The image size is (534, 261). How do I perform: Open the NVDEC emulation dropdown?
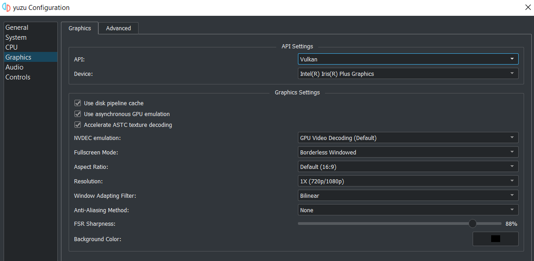408,138
